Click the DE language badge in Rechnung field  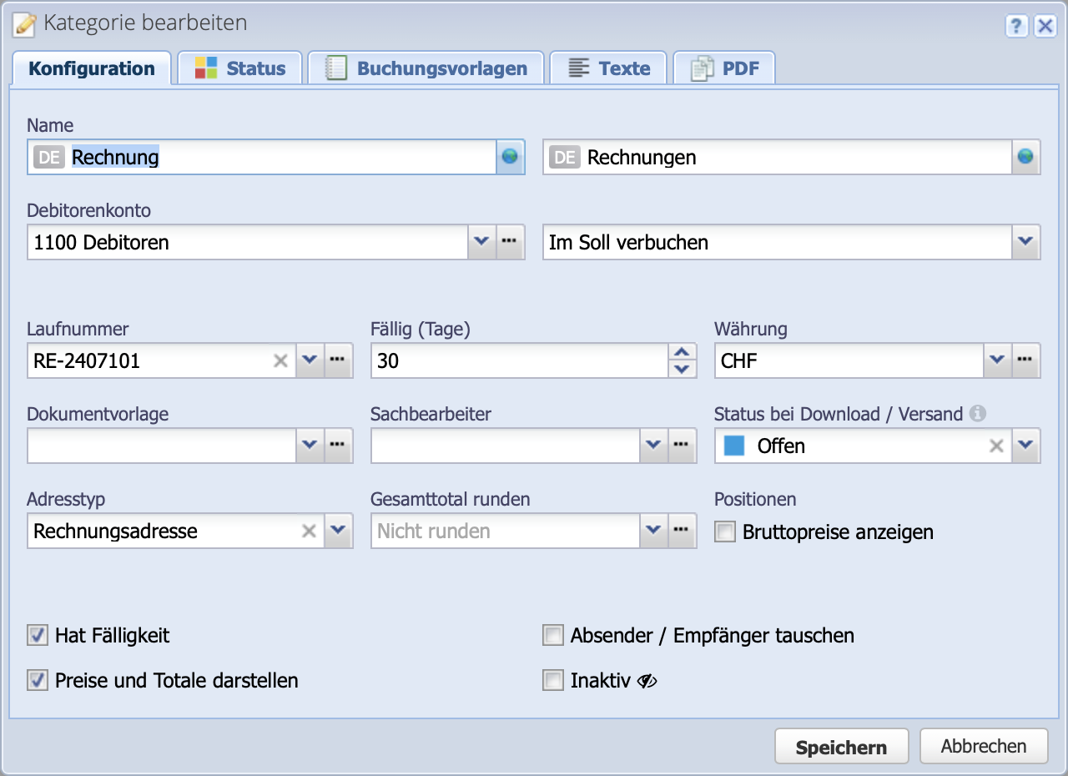pos(49,157)
